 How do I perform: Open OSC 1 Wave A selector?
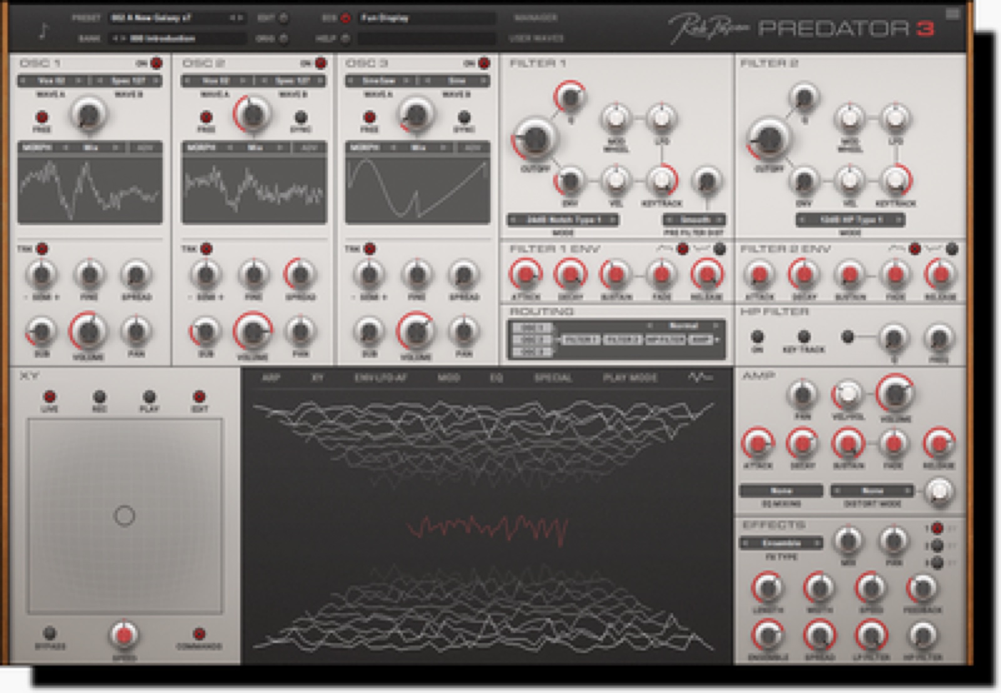point(52,81)
